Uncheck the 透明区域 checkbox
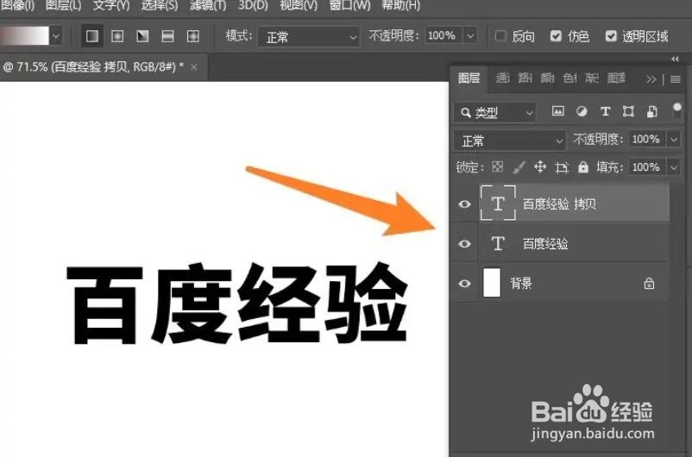Screen dimensions: 692x457 pos(611,35)
